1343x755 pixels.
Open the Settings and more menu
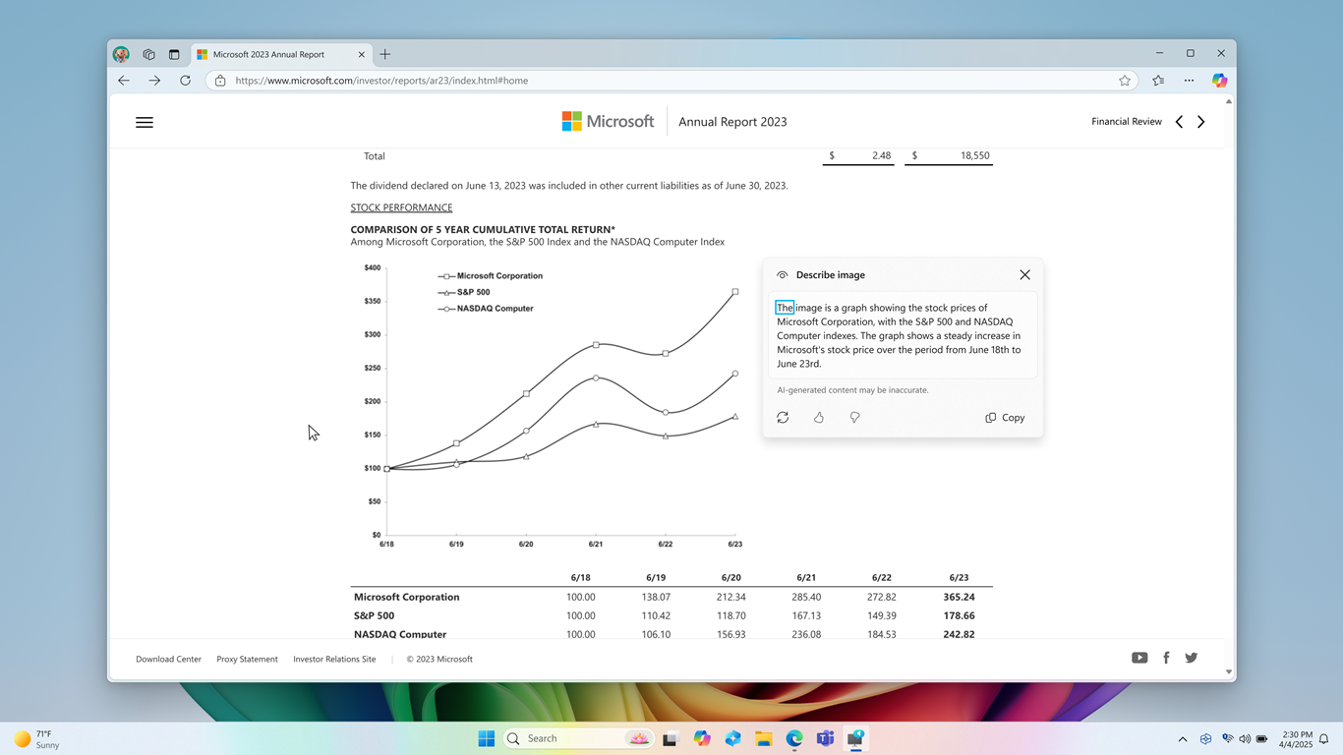[x=1189, y=80]
